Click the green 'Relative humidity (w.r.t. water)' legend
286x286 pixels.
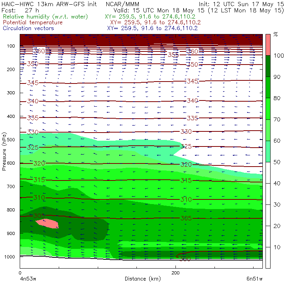pyautogui.click(x=46, y=17)
